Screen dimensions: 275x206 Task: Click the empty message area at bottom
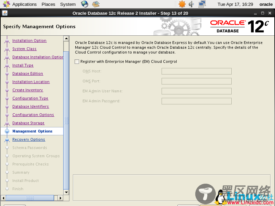[172, 187]
